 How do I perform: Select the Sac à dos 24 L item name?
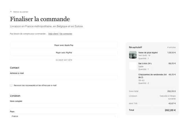point(145,64)
